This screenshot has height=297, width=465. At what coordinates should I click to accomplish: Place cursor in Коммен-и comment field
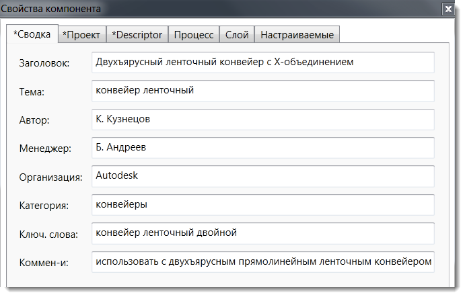pos(262,262)
